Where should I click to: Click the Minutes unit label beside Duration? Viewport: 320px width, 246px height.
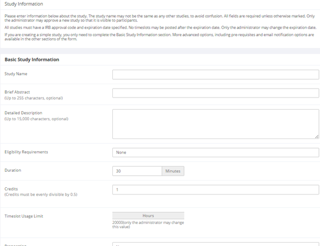(x=173, y=171)
